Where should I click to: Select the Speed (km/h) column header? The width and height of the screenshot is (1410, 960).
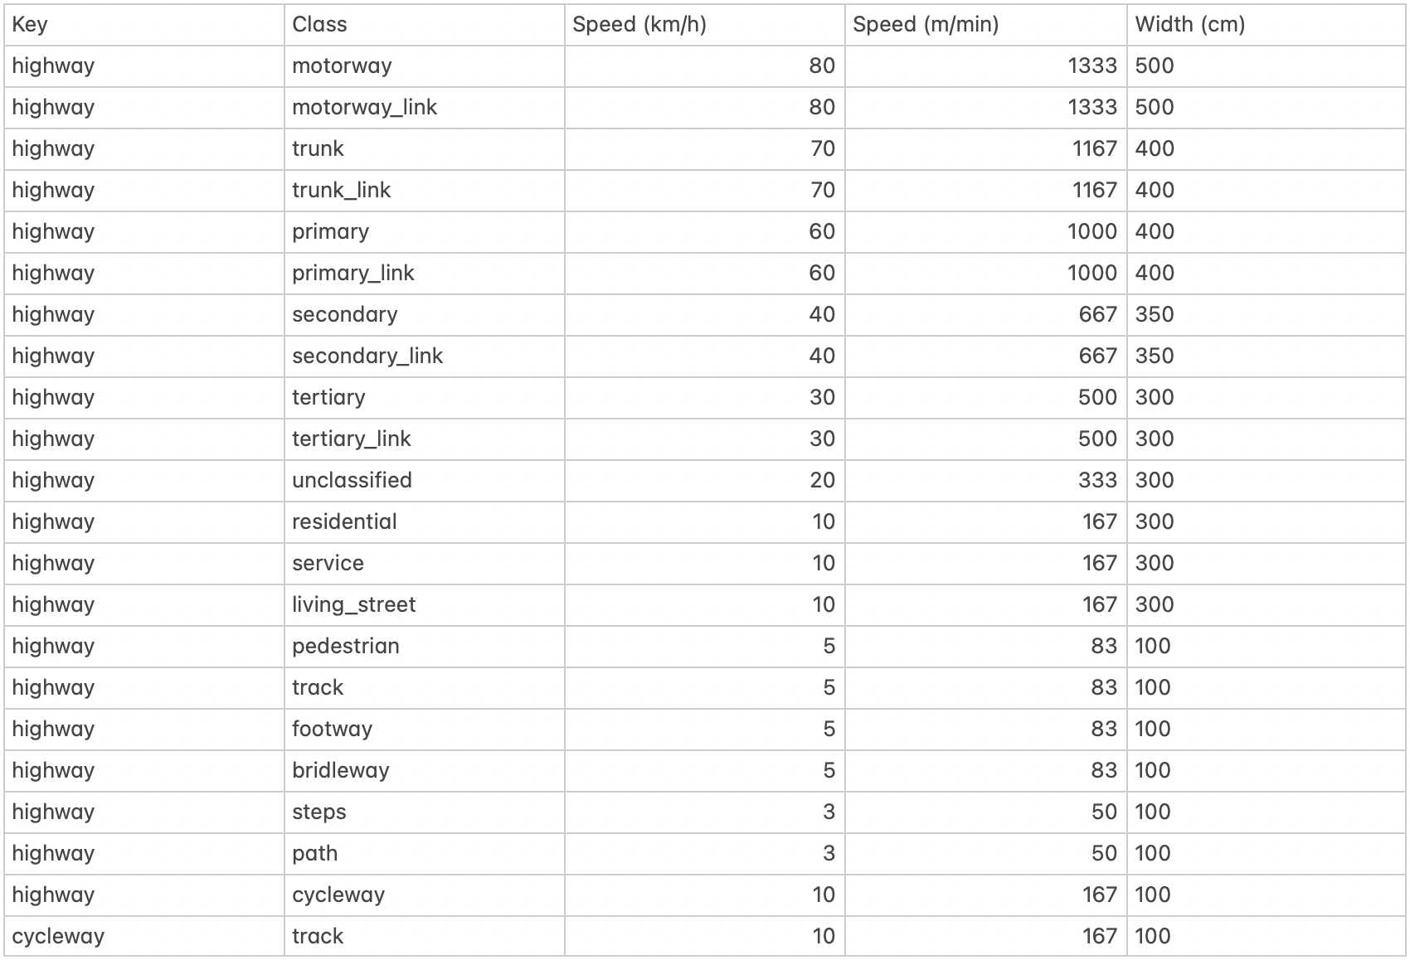point(639,25)
